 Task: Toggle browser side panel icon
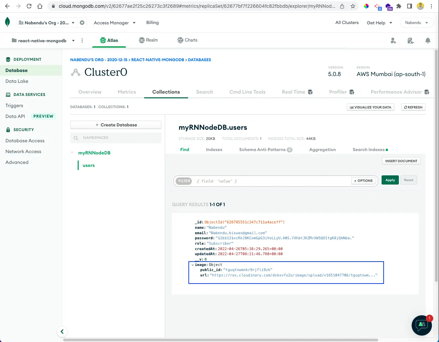tap(410, 6)
